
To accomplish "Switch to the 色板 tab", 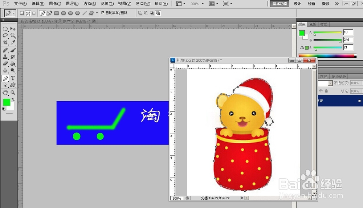I will coord(313,24).
